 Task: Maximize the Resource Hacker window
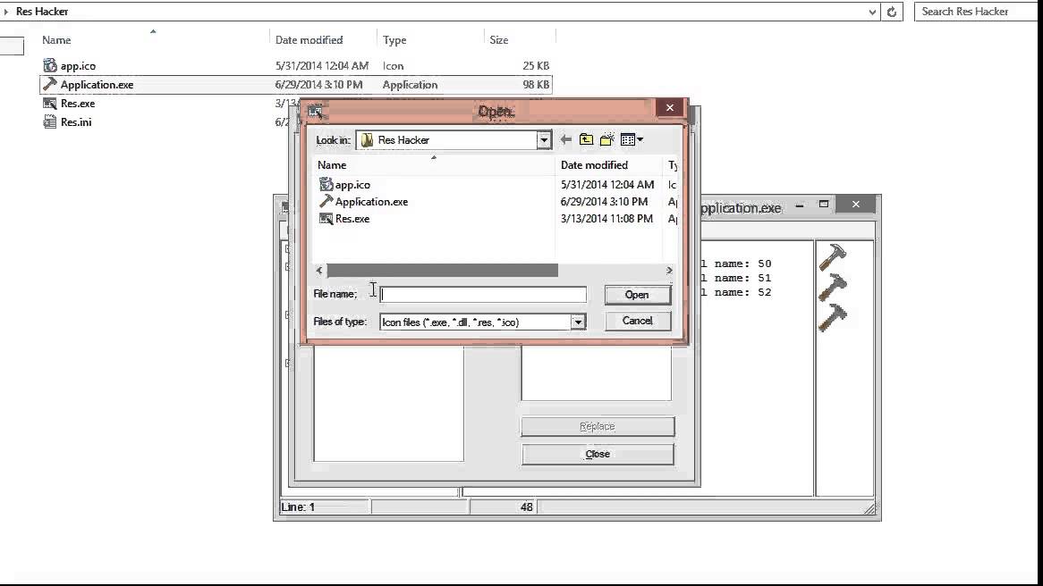(x=824, y=204)
